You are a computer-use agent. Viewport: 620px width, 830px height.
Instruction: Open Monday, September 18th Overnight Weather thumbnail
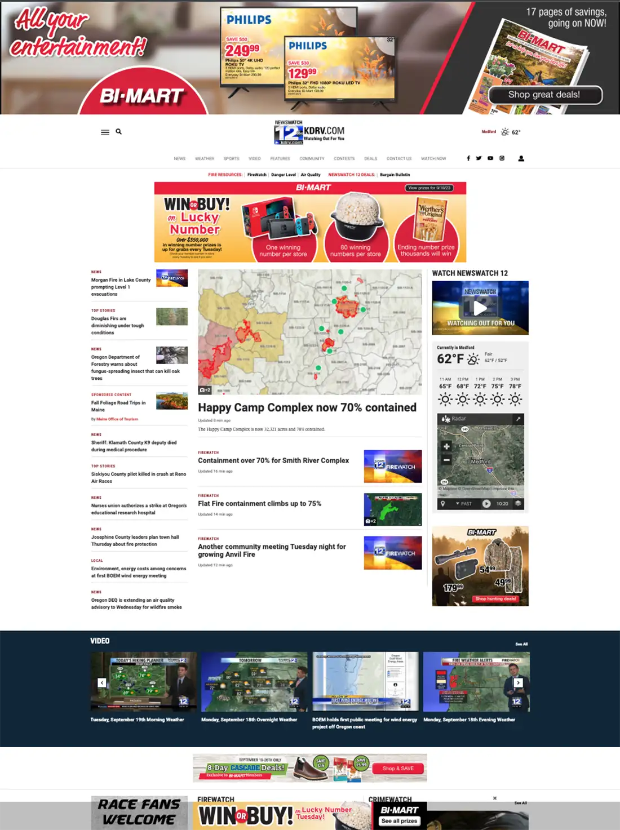(254, 682)
